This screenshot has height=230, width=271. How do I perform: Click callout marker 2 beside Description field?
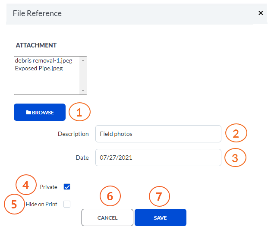coord(236,134)
